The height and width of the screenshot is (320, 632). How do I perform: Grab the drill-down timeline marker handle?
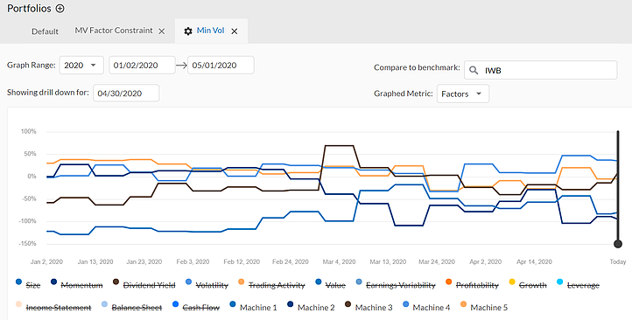[x=617, y=244]
